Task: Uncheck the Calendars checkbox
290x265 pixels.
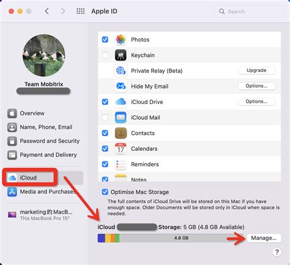Action: [x=105, y=148]
